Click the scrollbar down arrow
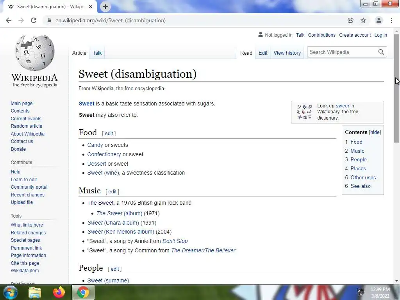The image size is (400, 300). pos(396,281)
